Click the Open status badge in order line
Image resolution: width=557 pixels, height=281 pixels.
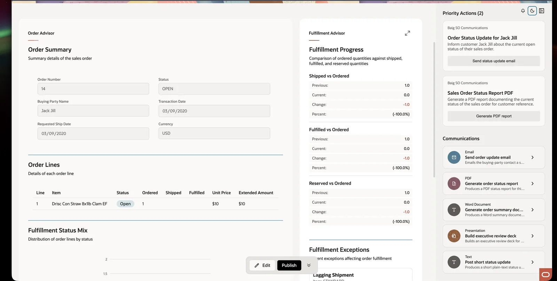click(125, 204)
